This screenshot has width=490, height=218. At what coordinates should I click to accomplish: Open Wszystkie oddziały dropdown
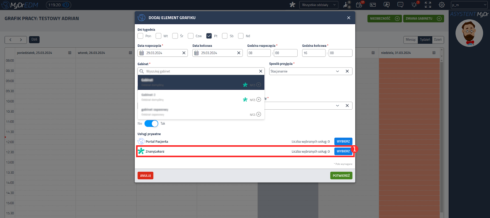pyautogui.click(x=319, y=5)
